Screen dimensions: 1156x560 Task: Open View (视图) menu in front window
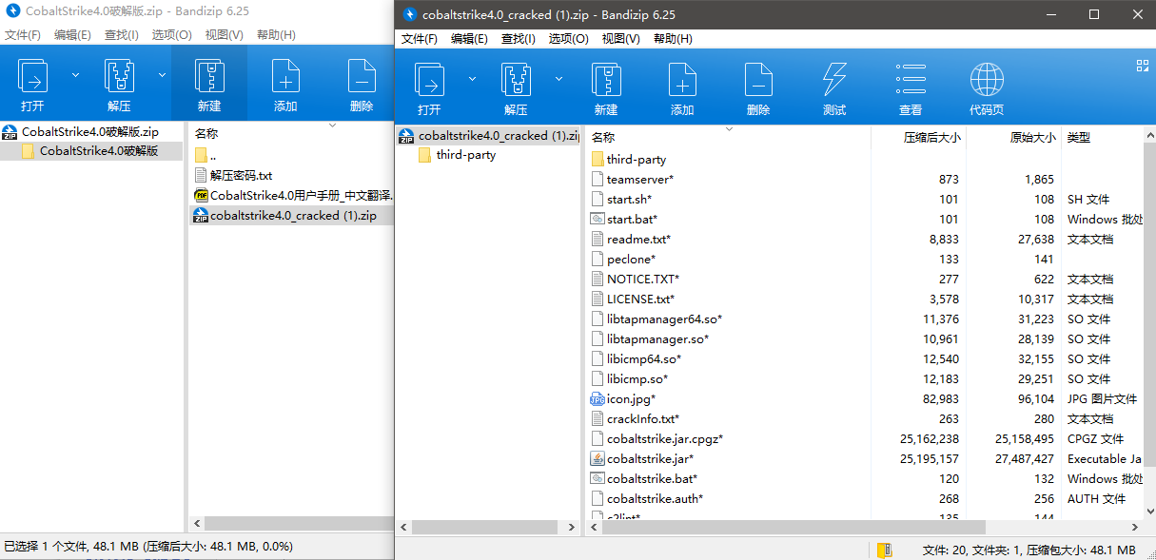point(622,39)
